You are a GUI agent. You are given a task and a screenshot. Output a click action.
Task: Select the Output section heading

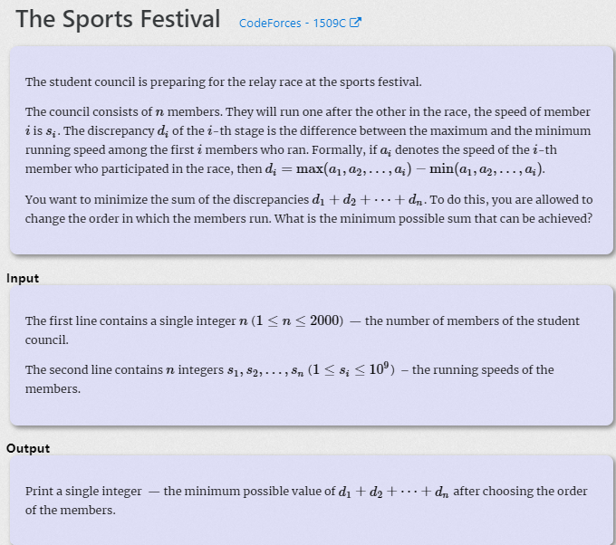[28, 448]
